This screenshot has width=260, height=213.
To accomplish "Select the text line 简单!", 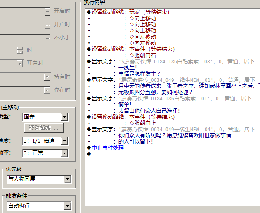I will coord(125,104).
